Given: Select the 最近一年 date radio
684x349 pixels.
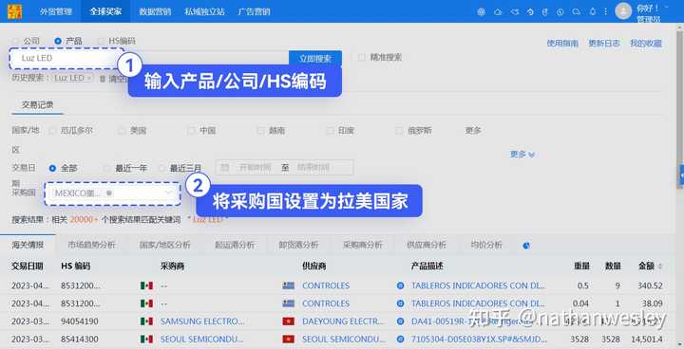Looking at the screenshot, I should [106, 168].
